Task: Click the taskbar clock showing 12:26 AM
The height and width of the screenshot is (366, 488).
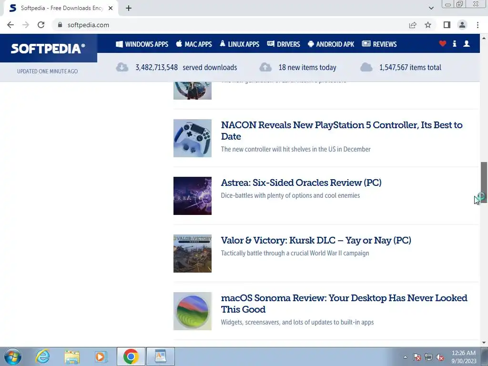Action: coord(464,357)
